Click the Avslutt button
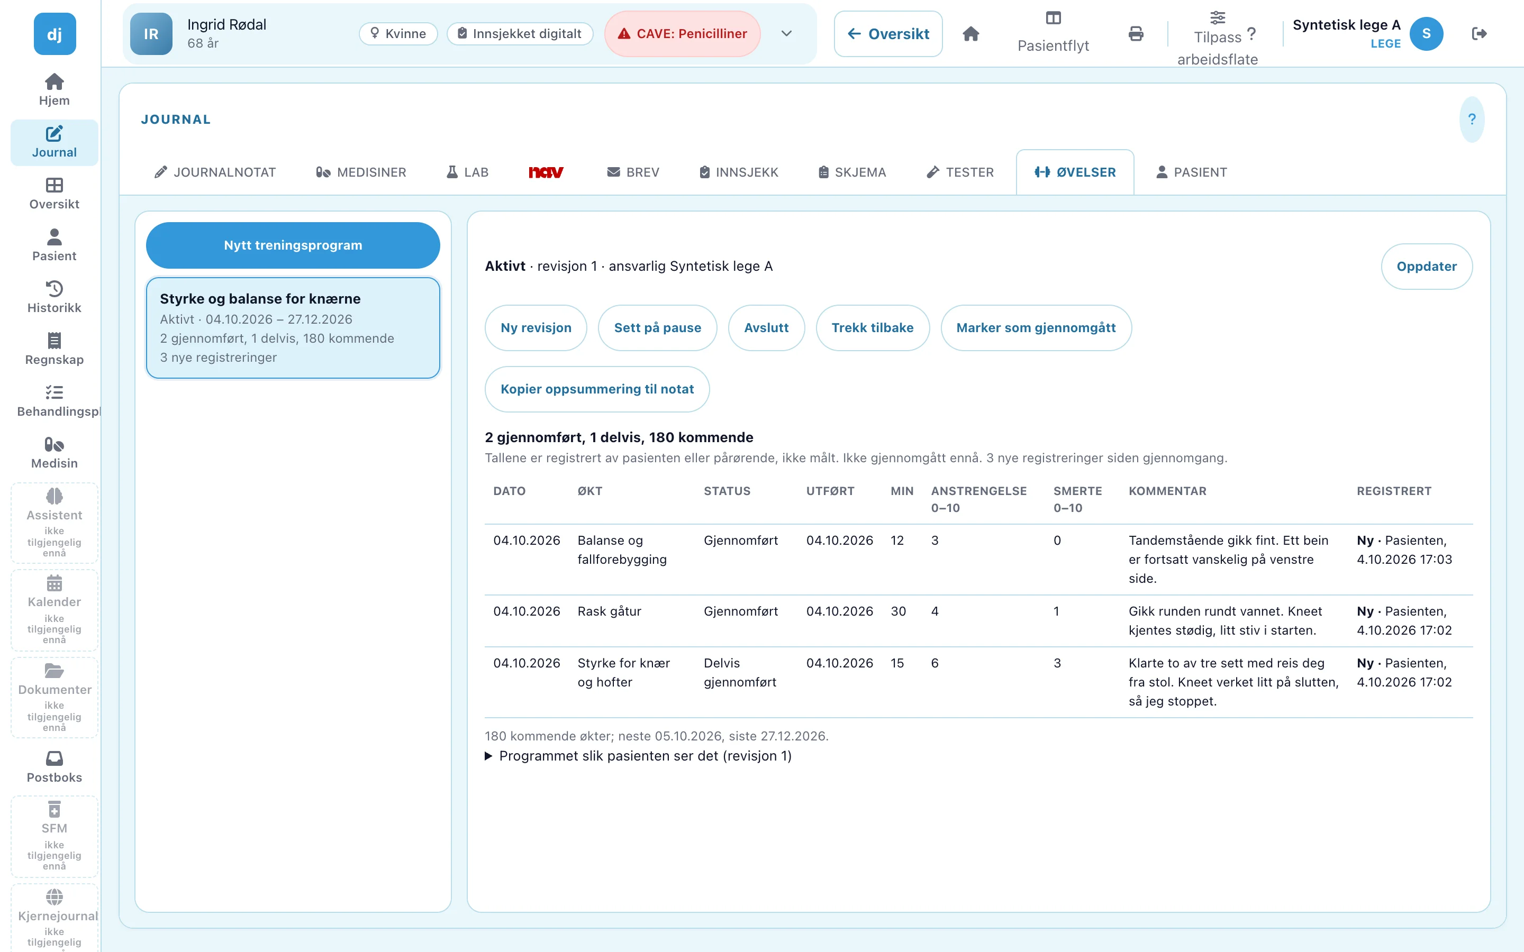The height and width of the screenshot is (952, 1524). click(x=766, y=327)
